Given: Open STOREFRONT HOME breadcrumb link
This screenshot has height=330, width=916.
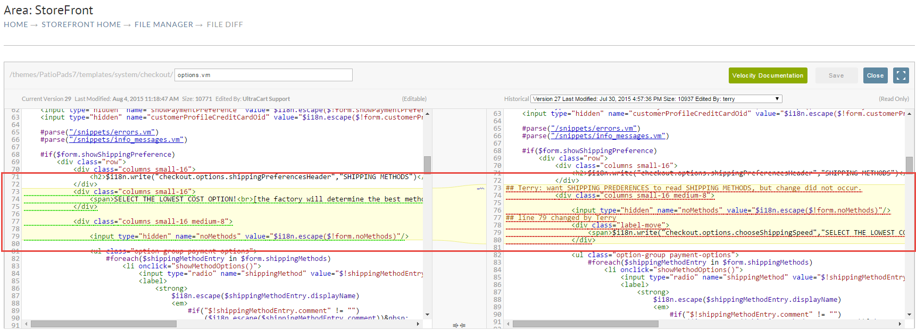Looking at the screenshot, I should 81,24.
